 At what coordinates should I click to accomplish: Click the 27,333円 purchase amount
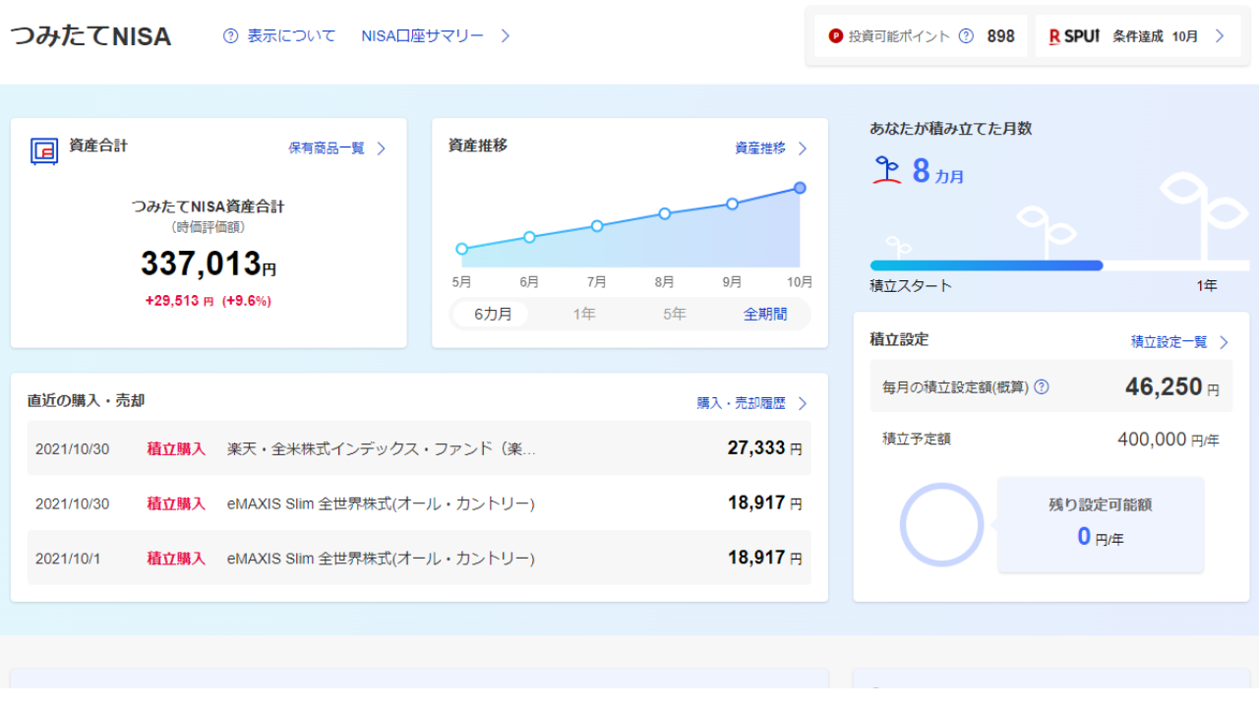[x=764, y=448]
